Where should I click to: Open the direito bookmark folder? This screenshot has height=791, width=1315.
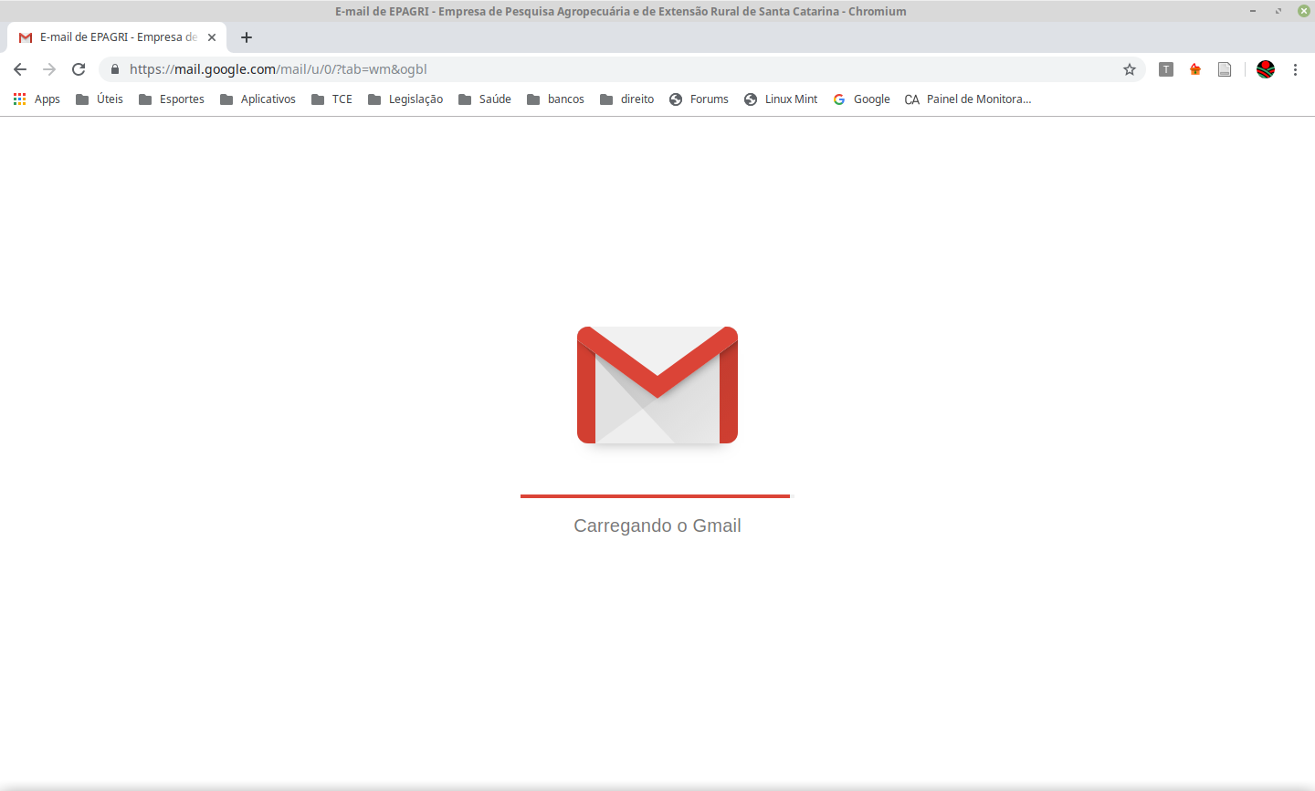point(627,99)
